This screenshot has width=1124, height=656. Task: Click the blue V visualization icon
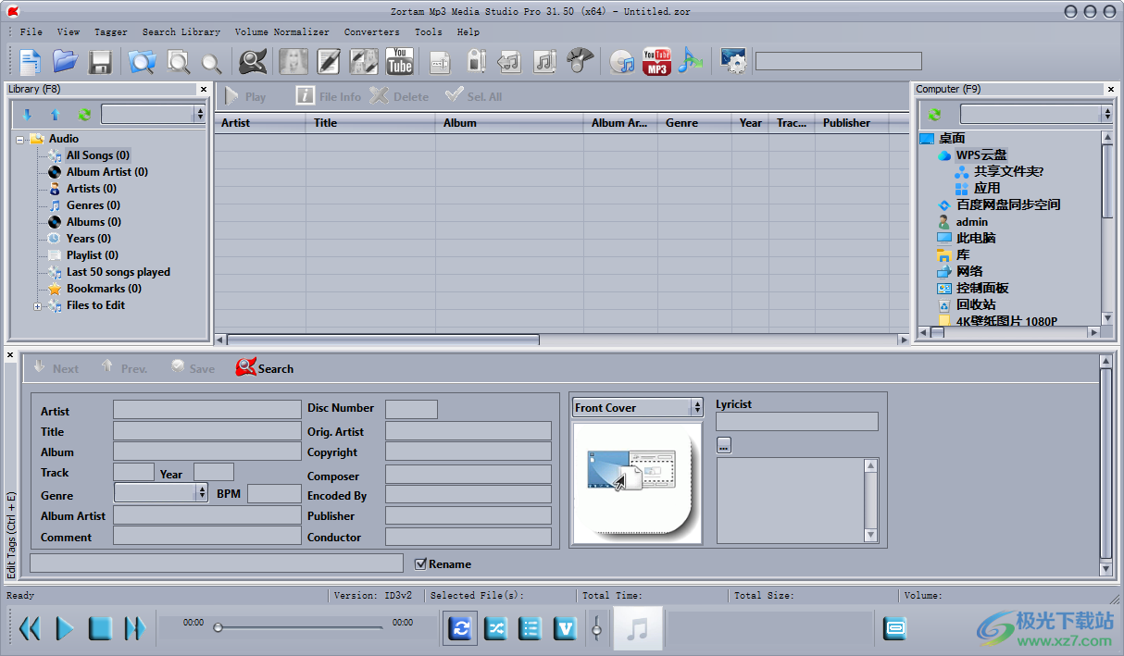point(566,628)
